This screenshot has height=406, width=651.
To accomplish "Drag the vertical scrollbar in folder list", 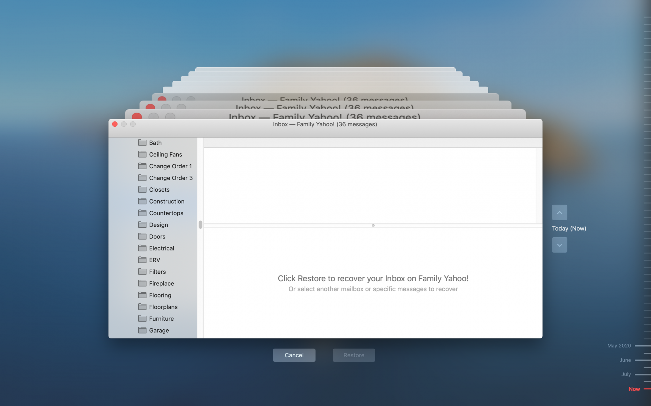I will tap(200, 224).
